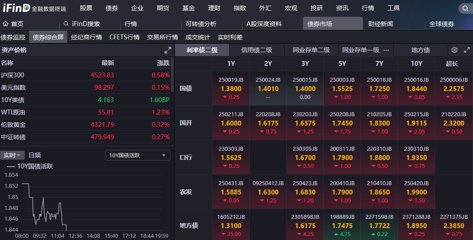Screen dimensions: 473x240
Task: Open 国债 10Y cell 250016.IB
Action: pos(416,88)
